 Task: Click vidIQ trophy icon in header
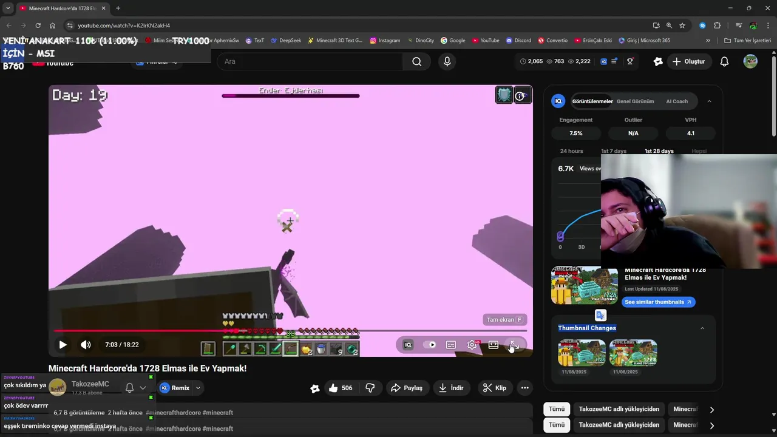[x=630, y=61]
